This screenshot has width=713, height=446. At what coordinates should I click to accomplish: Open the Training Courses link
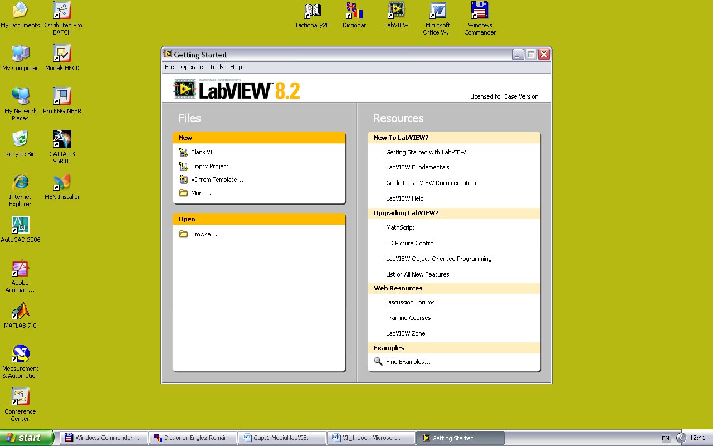pyautogui.click(x=408, y=318)
